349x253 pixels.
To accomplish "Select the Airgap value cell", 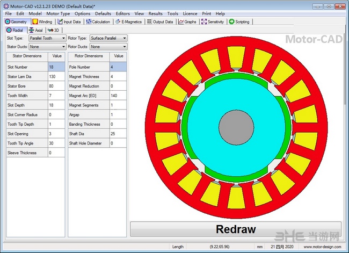I will 118,115.
